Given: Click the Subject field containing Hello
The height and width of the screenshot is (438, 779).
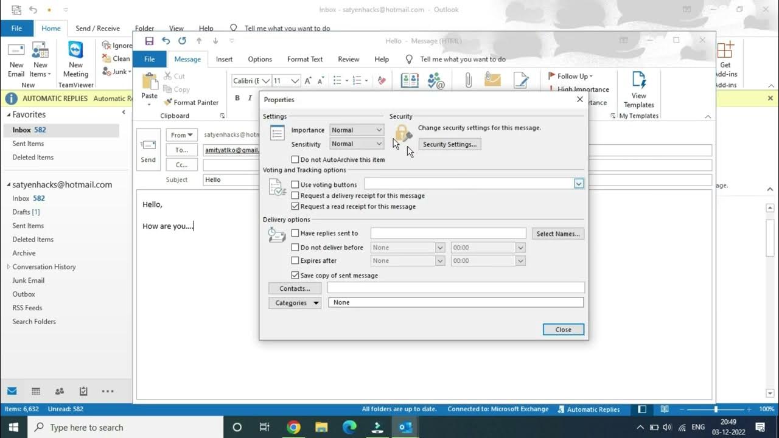Looking at the screenshot, I should [457, 179].
